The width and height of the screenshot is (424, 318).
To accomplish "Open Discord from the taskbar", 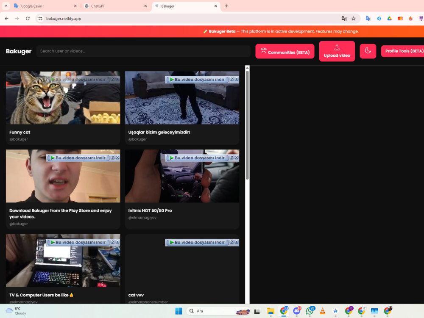I will [x=297, y=311].
